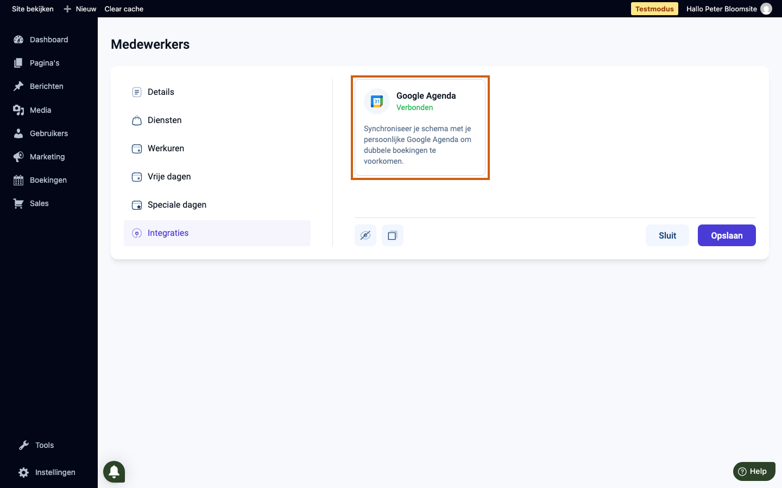This screenshot has height=488, width=782.
Task: Click the Sales shopping cart icon
Action: (18, 203)
